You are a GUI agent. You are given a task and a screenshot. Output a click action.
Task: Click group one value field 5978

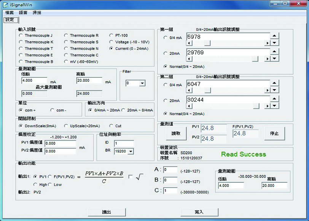228,37
